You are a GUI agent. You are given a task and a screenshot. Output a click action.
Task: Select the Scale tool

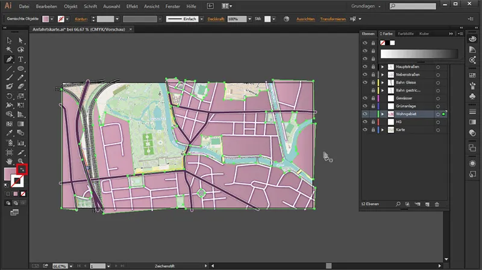click(20, 96)
